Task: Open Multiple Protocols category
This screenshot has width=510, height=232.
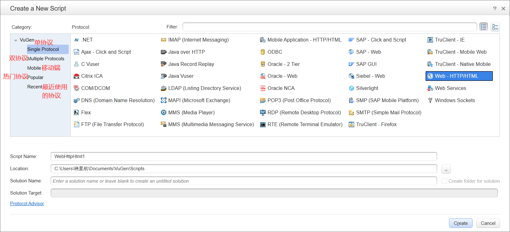Action: [46, 59]
